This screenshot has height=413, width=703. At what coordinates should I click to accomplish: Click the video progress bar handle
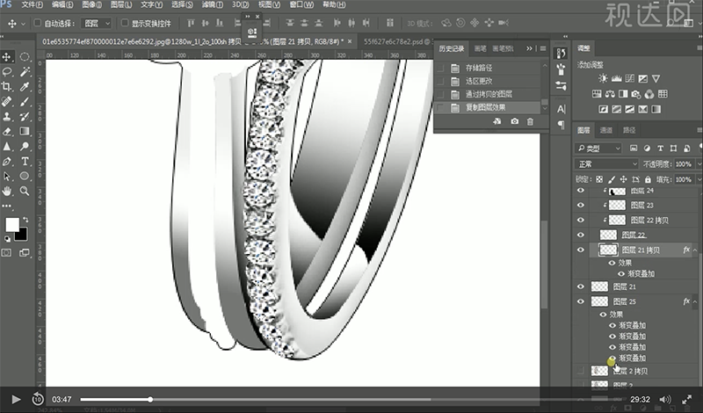click(x=150, y=399)
